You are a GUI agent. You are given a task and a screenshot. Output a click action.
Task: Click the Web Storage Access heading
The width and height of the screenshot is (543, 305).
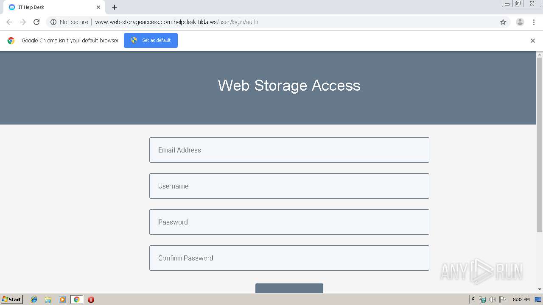click(289, 85)
